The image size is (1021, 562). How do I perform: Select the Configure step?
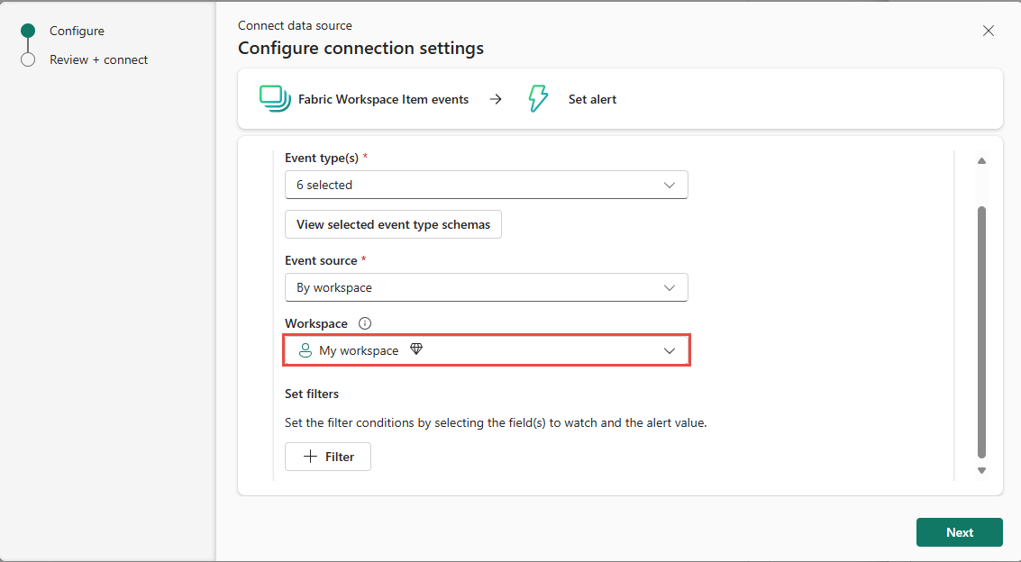(77, 31)
